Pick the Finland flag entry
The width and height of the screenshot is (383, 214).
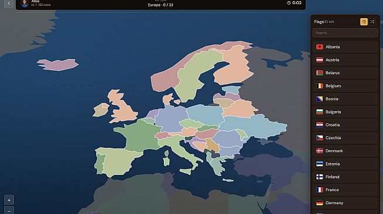click(x=345, y=177)
